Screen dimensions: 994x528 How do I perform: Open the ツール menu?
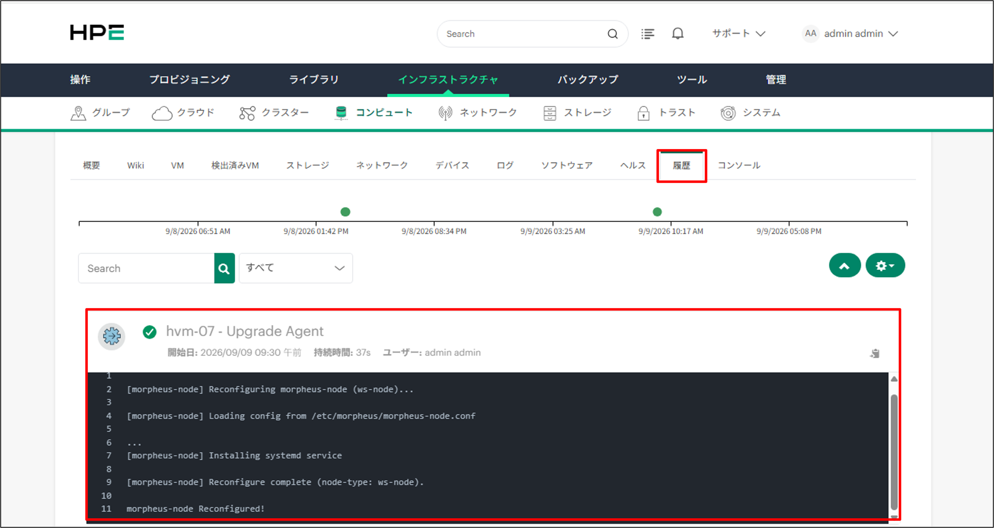pos(692,80)
